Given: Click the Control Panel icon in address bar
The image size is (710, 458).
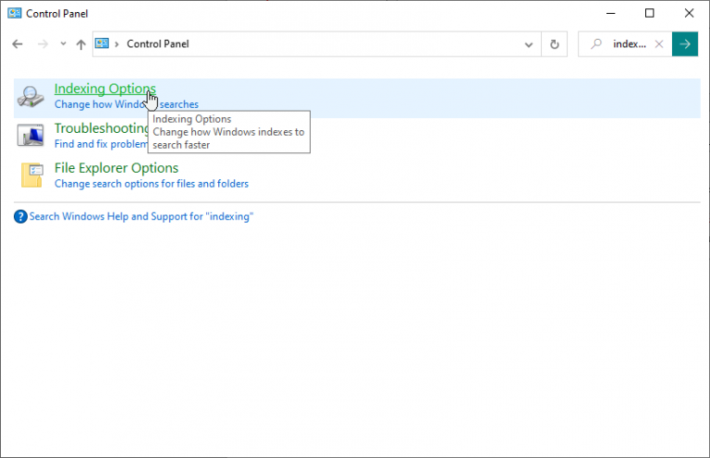Looking at the screenshot, I should click(x=102, y=43).
